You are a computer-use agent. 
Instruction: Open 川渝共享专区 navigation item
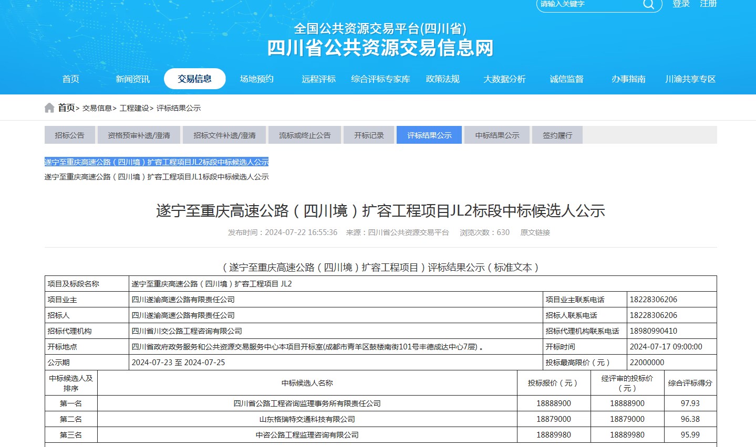tap(690, 79)
